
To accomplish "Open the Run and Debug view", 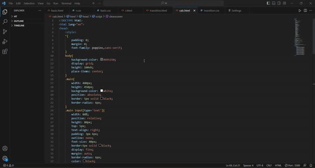I will coord(5,42).
